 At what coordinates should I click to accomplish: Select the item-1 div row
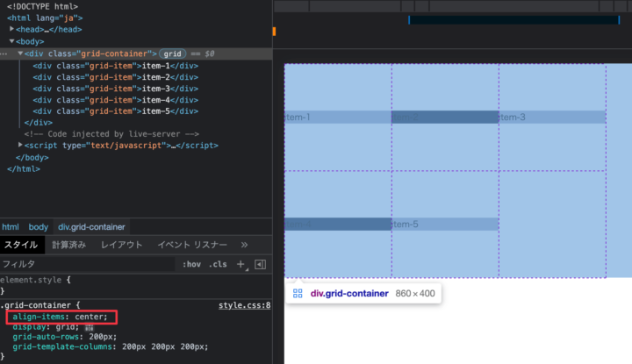point(115,66)
